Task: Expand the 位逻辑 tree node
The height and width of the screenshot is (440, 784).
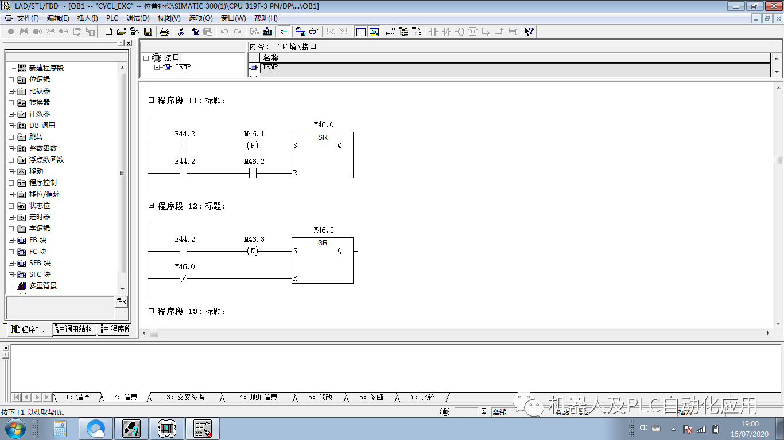Action: click(11, 80)
